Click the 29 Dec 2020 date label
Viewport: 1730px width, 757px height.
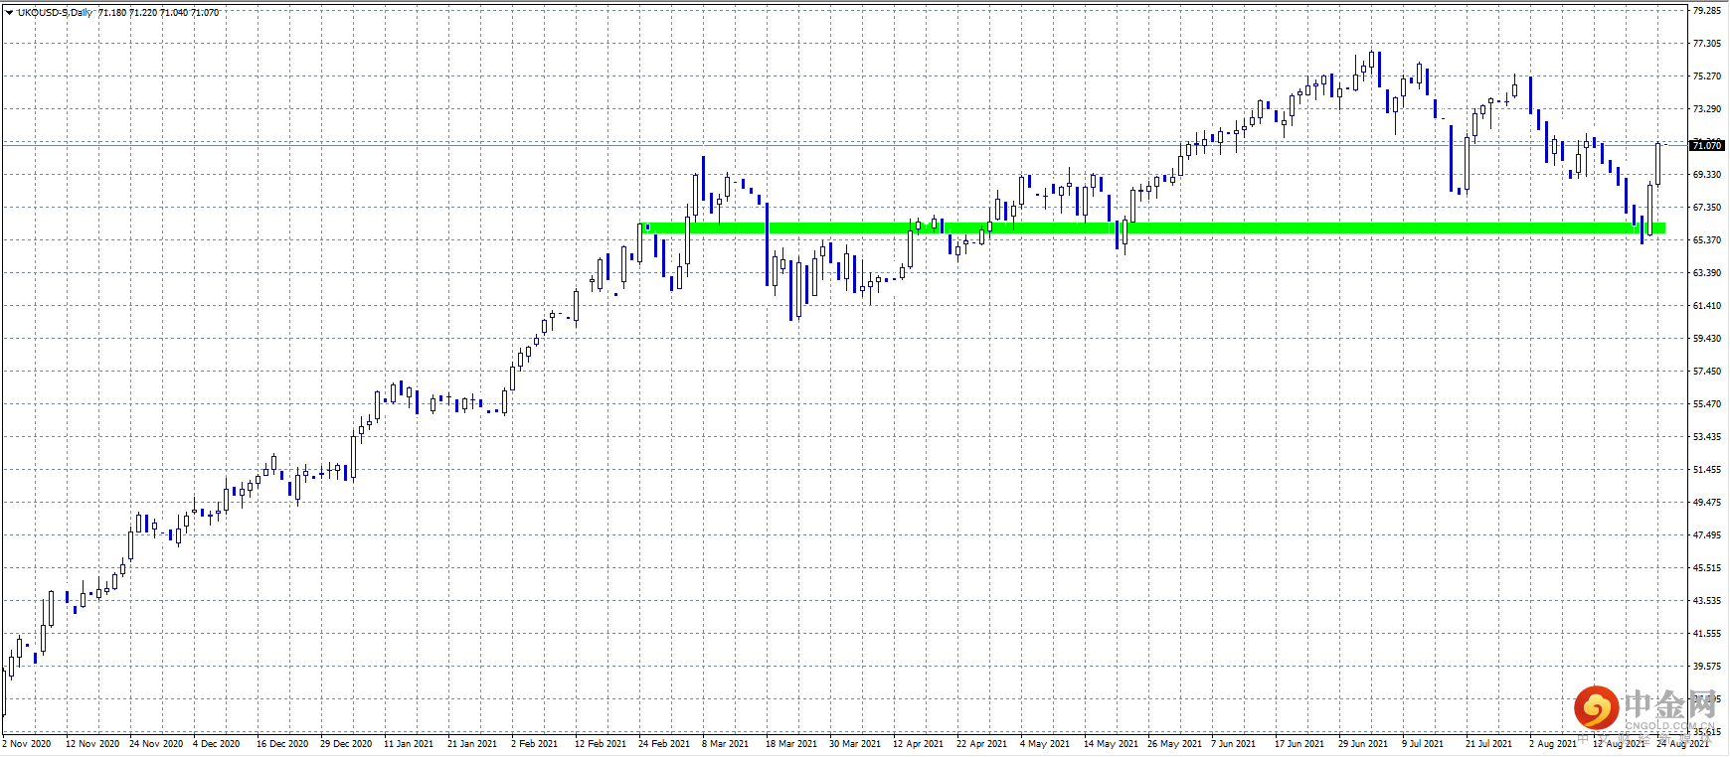click(x=346, y=744)
